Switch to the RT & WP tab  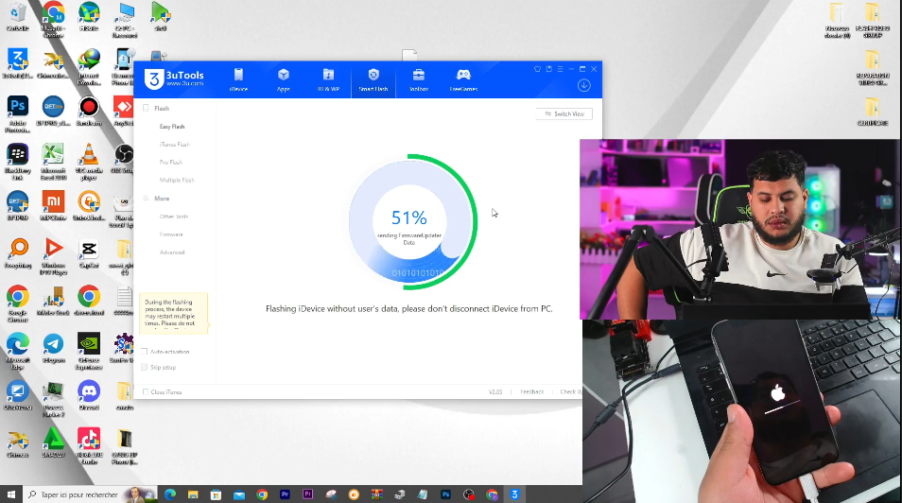coord(328,80)
